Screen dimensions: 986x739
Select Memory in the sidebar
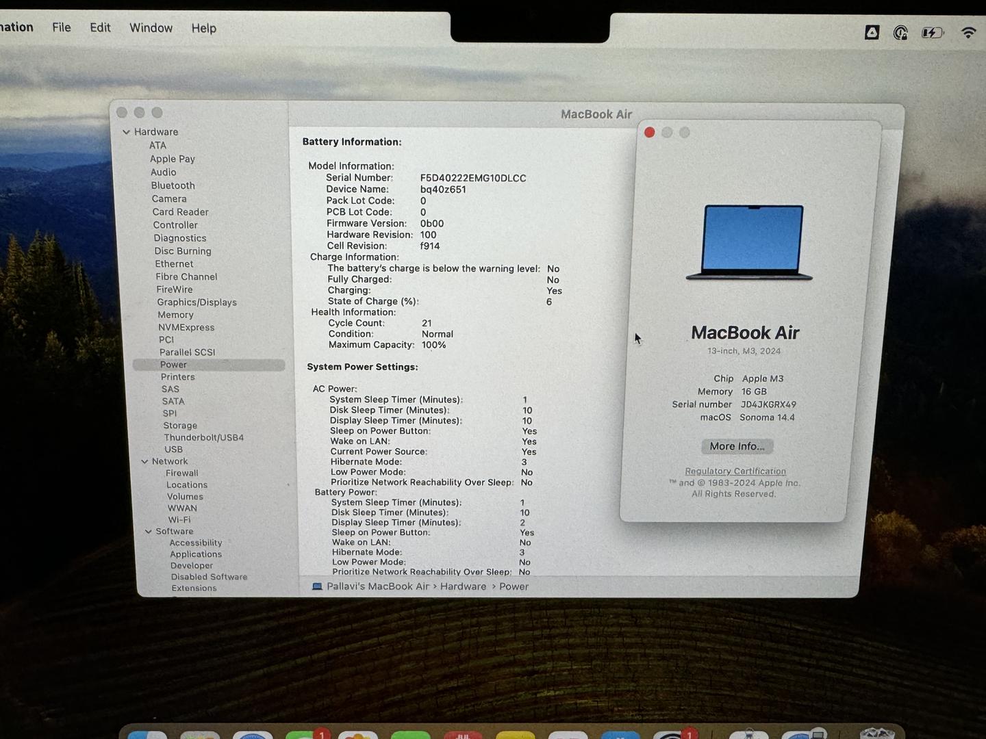[x=176, y=315]
